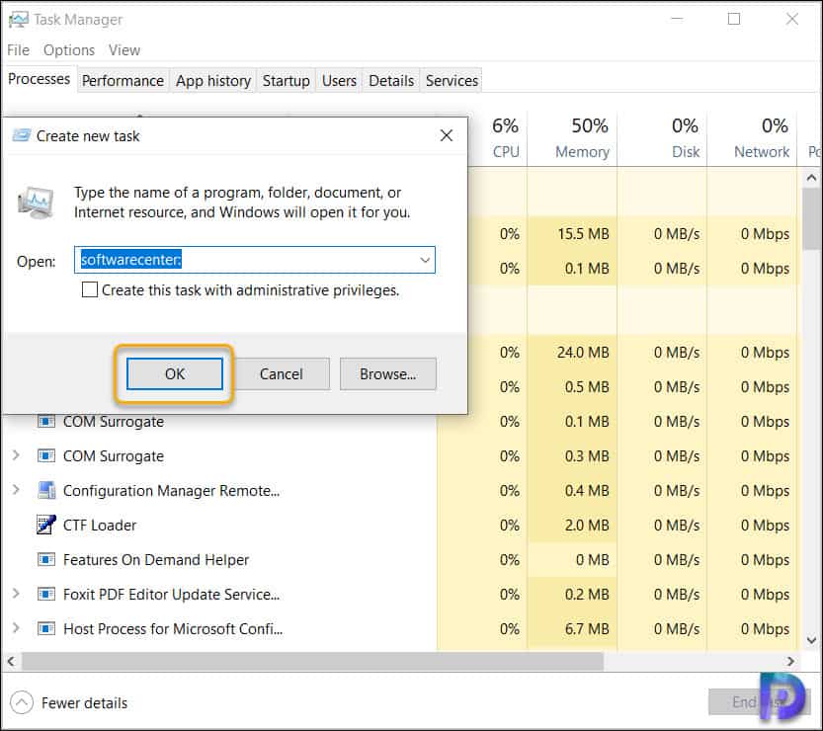Switch to the Startup tab

click(287, 81)
